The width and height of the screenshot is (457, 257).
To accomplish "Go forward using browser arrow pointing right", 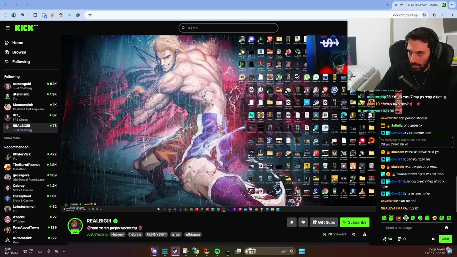I will tap(452, 15).
